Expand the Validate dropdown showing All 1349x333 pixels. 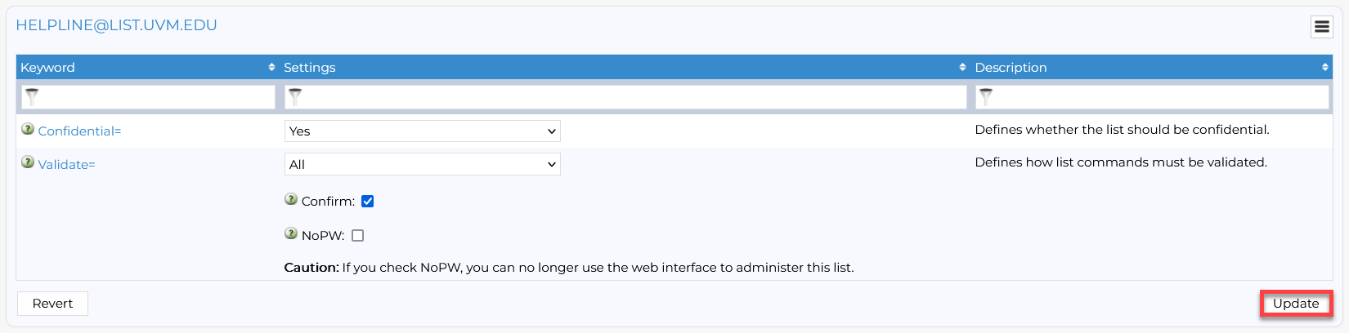click(422, 165)
